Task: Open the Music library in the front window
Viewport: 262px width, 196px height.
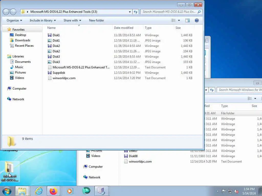Action: click(19, 67)
